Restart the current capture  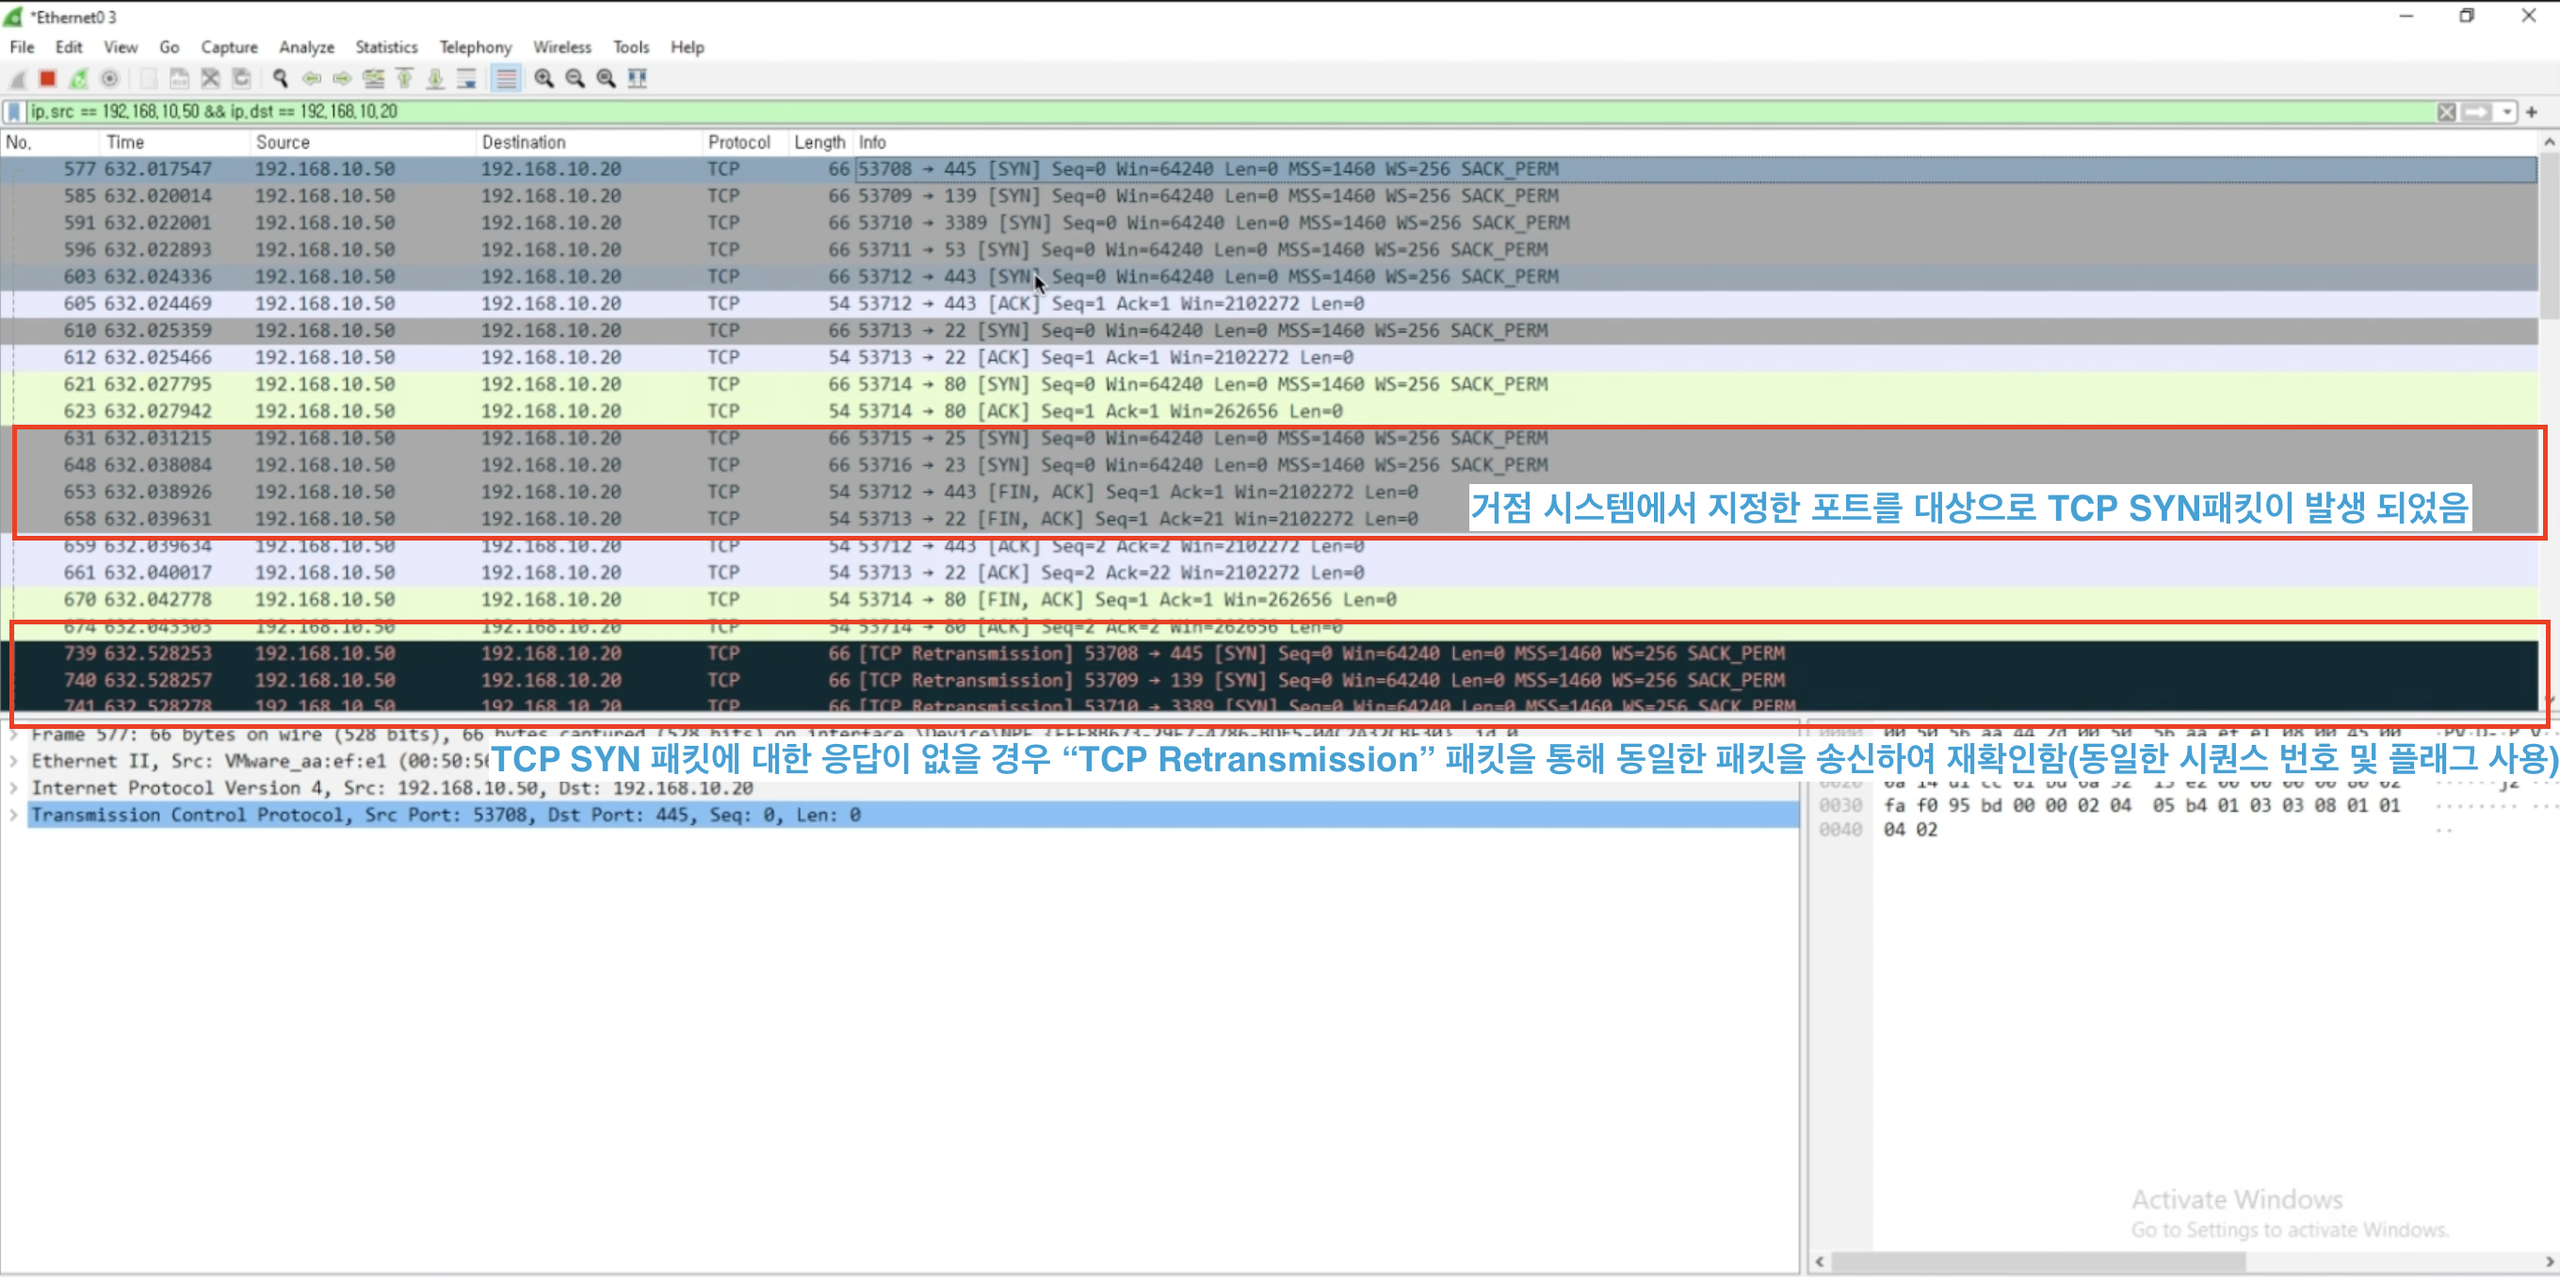pos(78,78)
